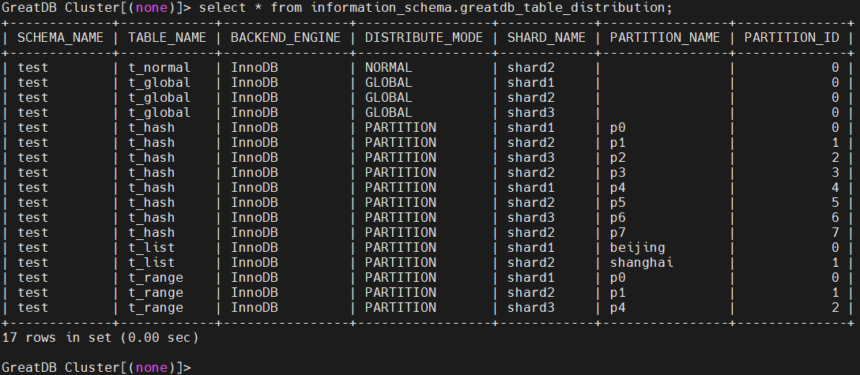Select partition name p1 of t_hash
The width and height of the screenshot is (860, 375).
pyautogui.click(x=617, y=143)
